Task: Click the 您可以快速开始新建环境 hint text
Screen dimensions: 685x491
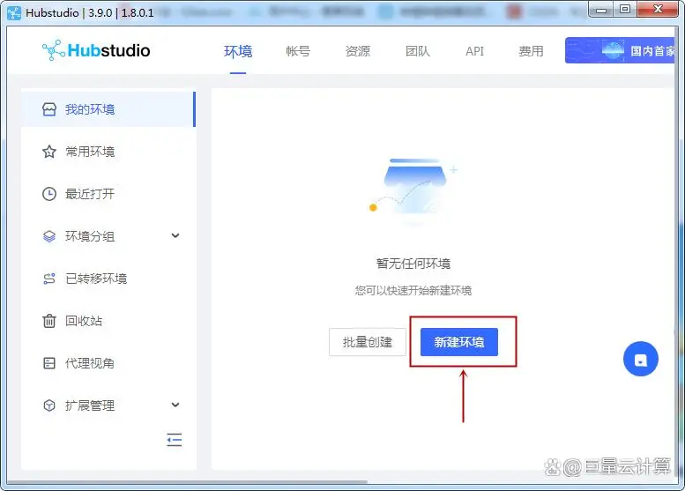Action: 413,291
